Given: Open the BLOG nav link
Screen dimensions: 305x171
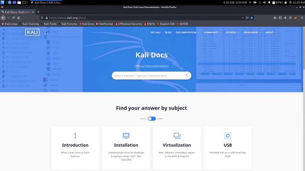Looking at the screenshot, I should click(168, 32).
